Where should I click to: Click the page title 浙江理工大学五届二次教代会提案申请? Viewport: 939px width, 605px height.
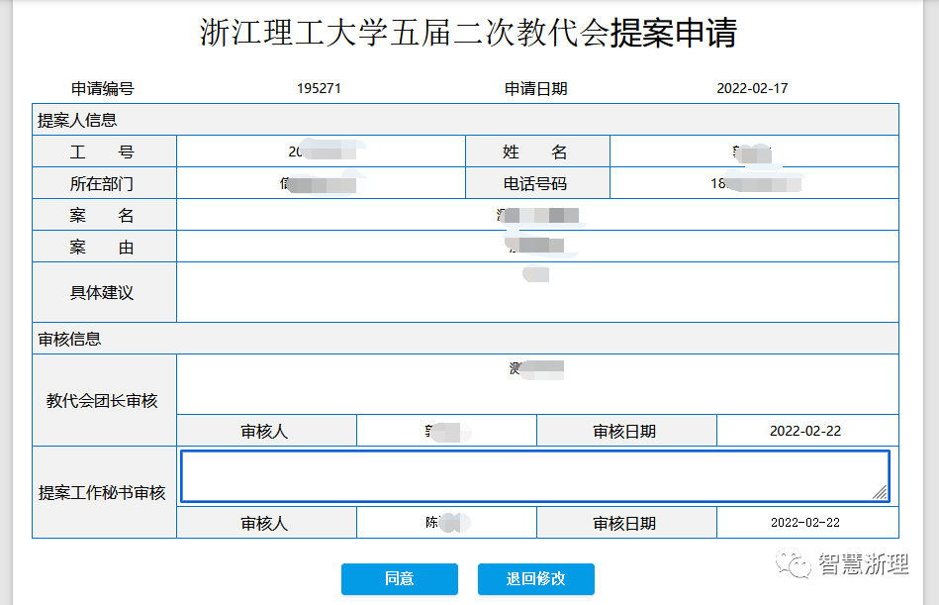468,33
